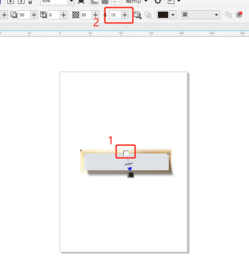Open the feathering direction options
This screenshot has width=249, height=267.
138,15
